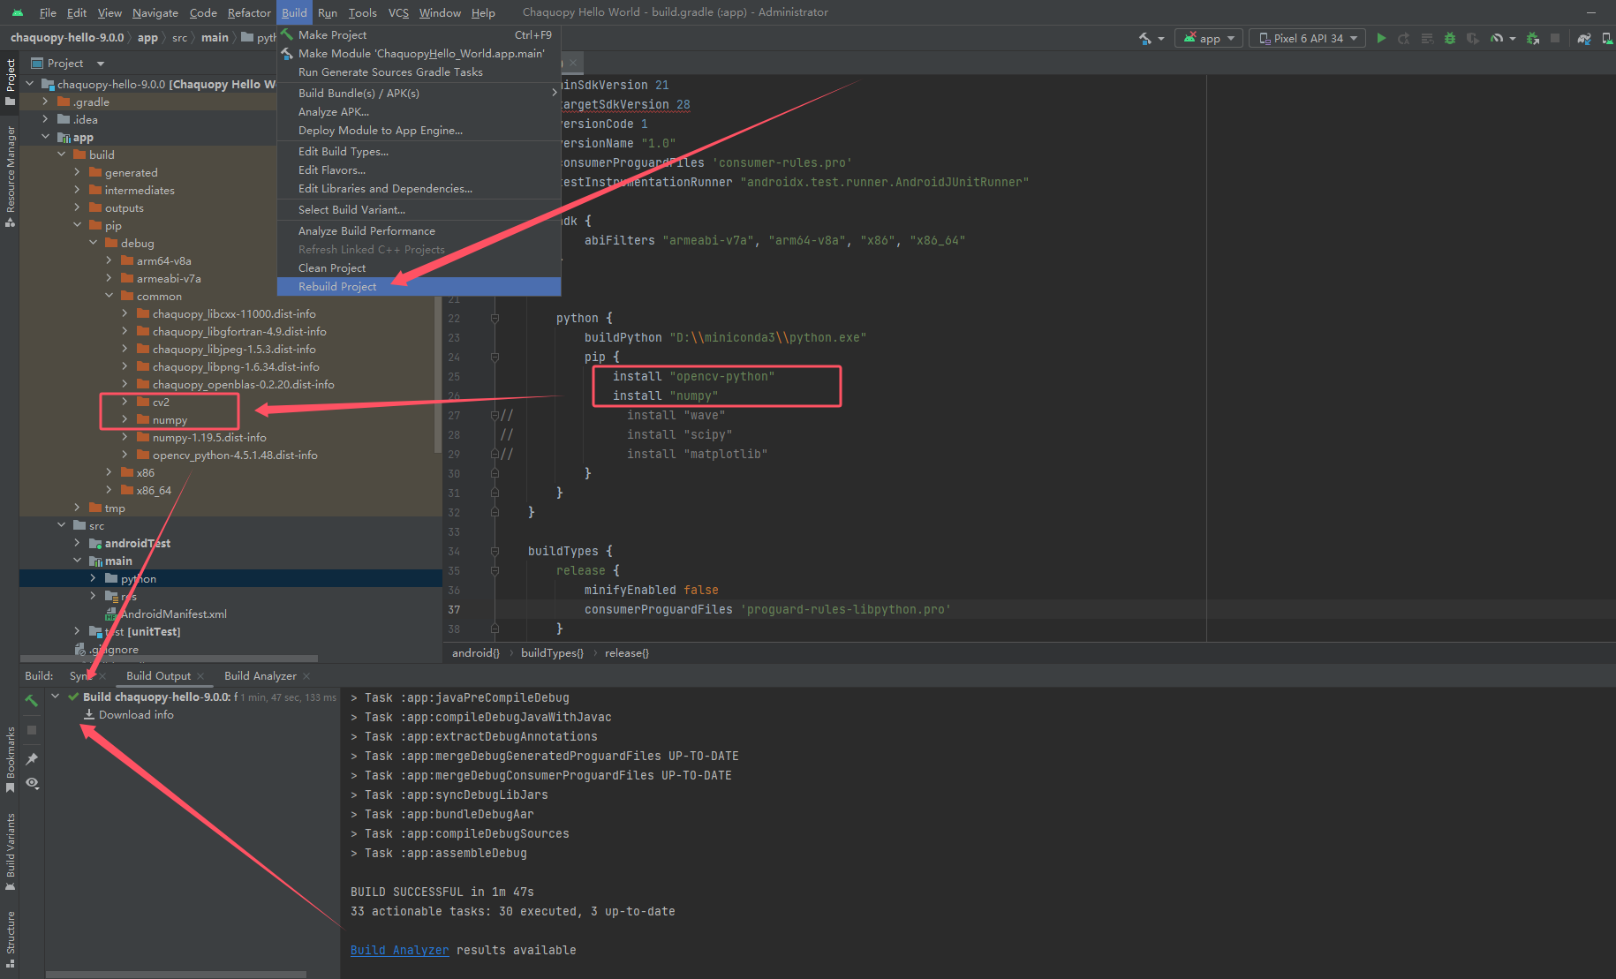Open the Device Manager icon
This screenshot has height=979, width=1616.
pyautogui.click(x=1607, y=37)
